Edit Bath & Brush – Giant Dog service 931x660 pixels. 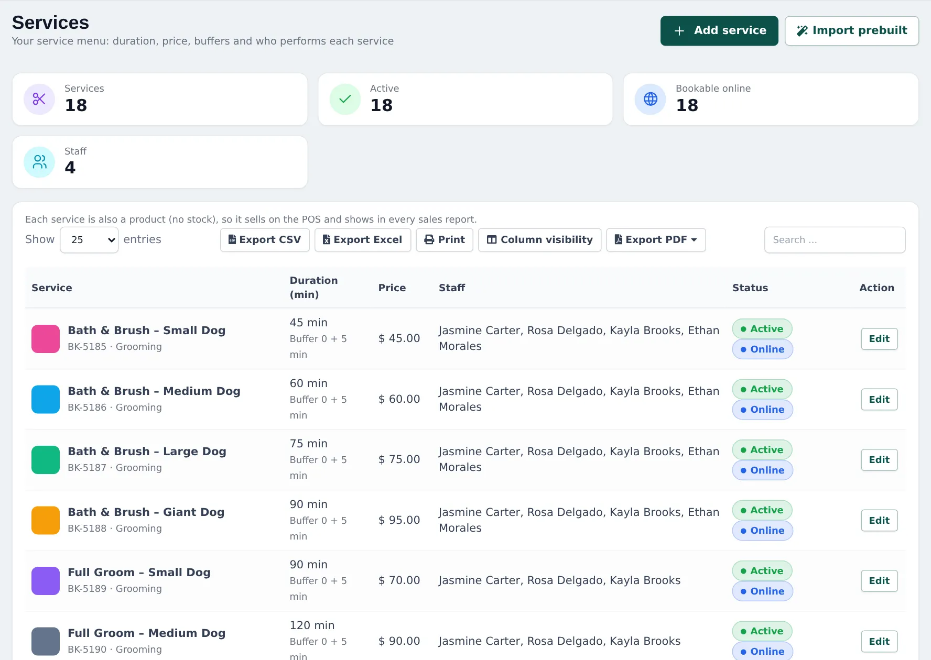tap(879, 521)
